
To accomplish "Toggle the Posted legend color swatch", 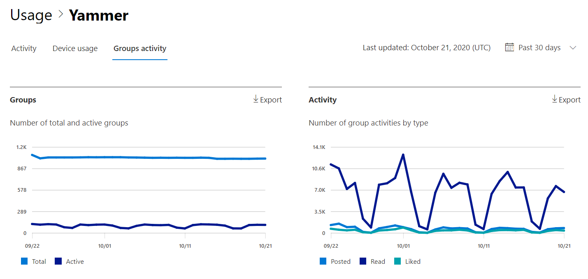I will click(x=323, y=261).
